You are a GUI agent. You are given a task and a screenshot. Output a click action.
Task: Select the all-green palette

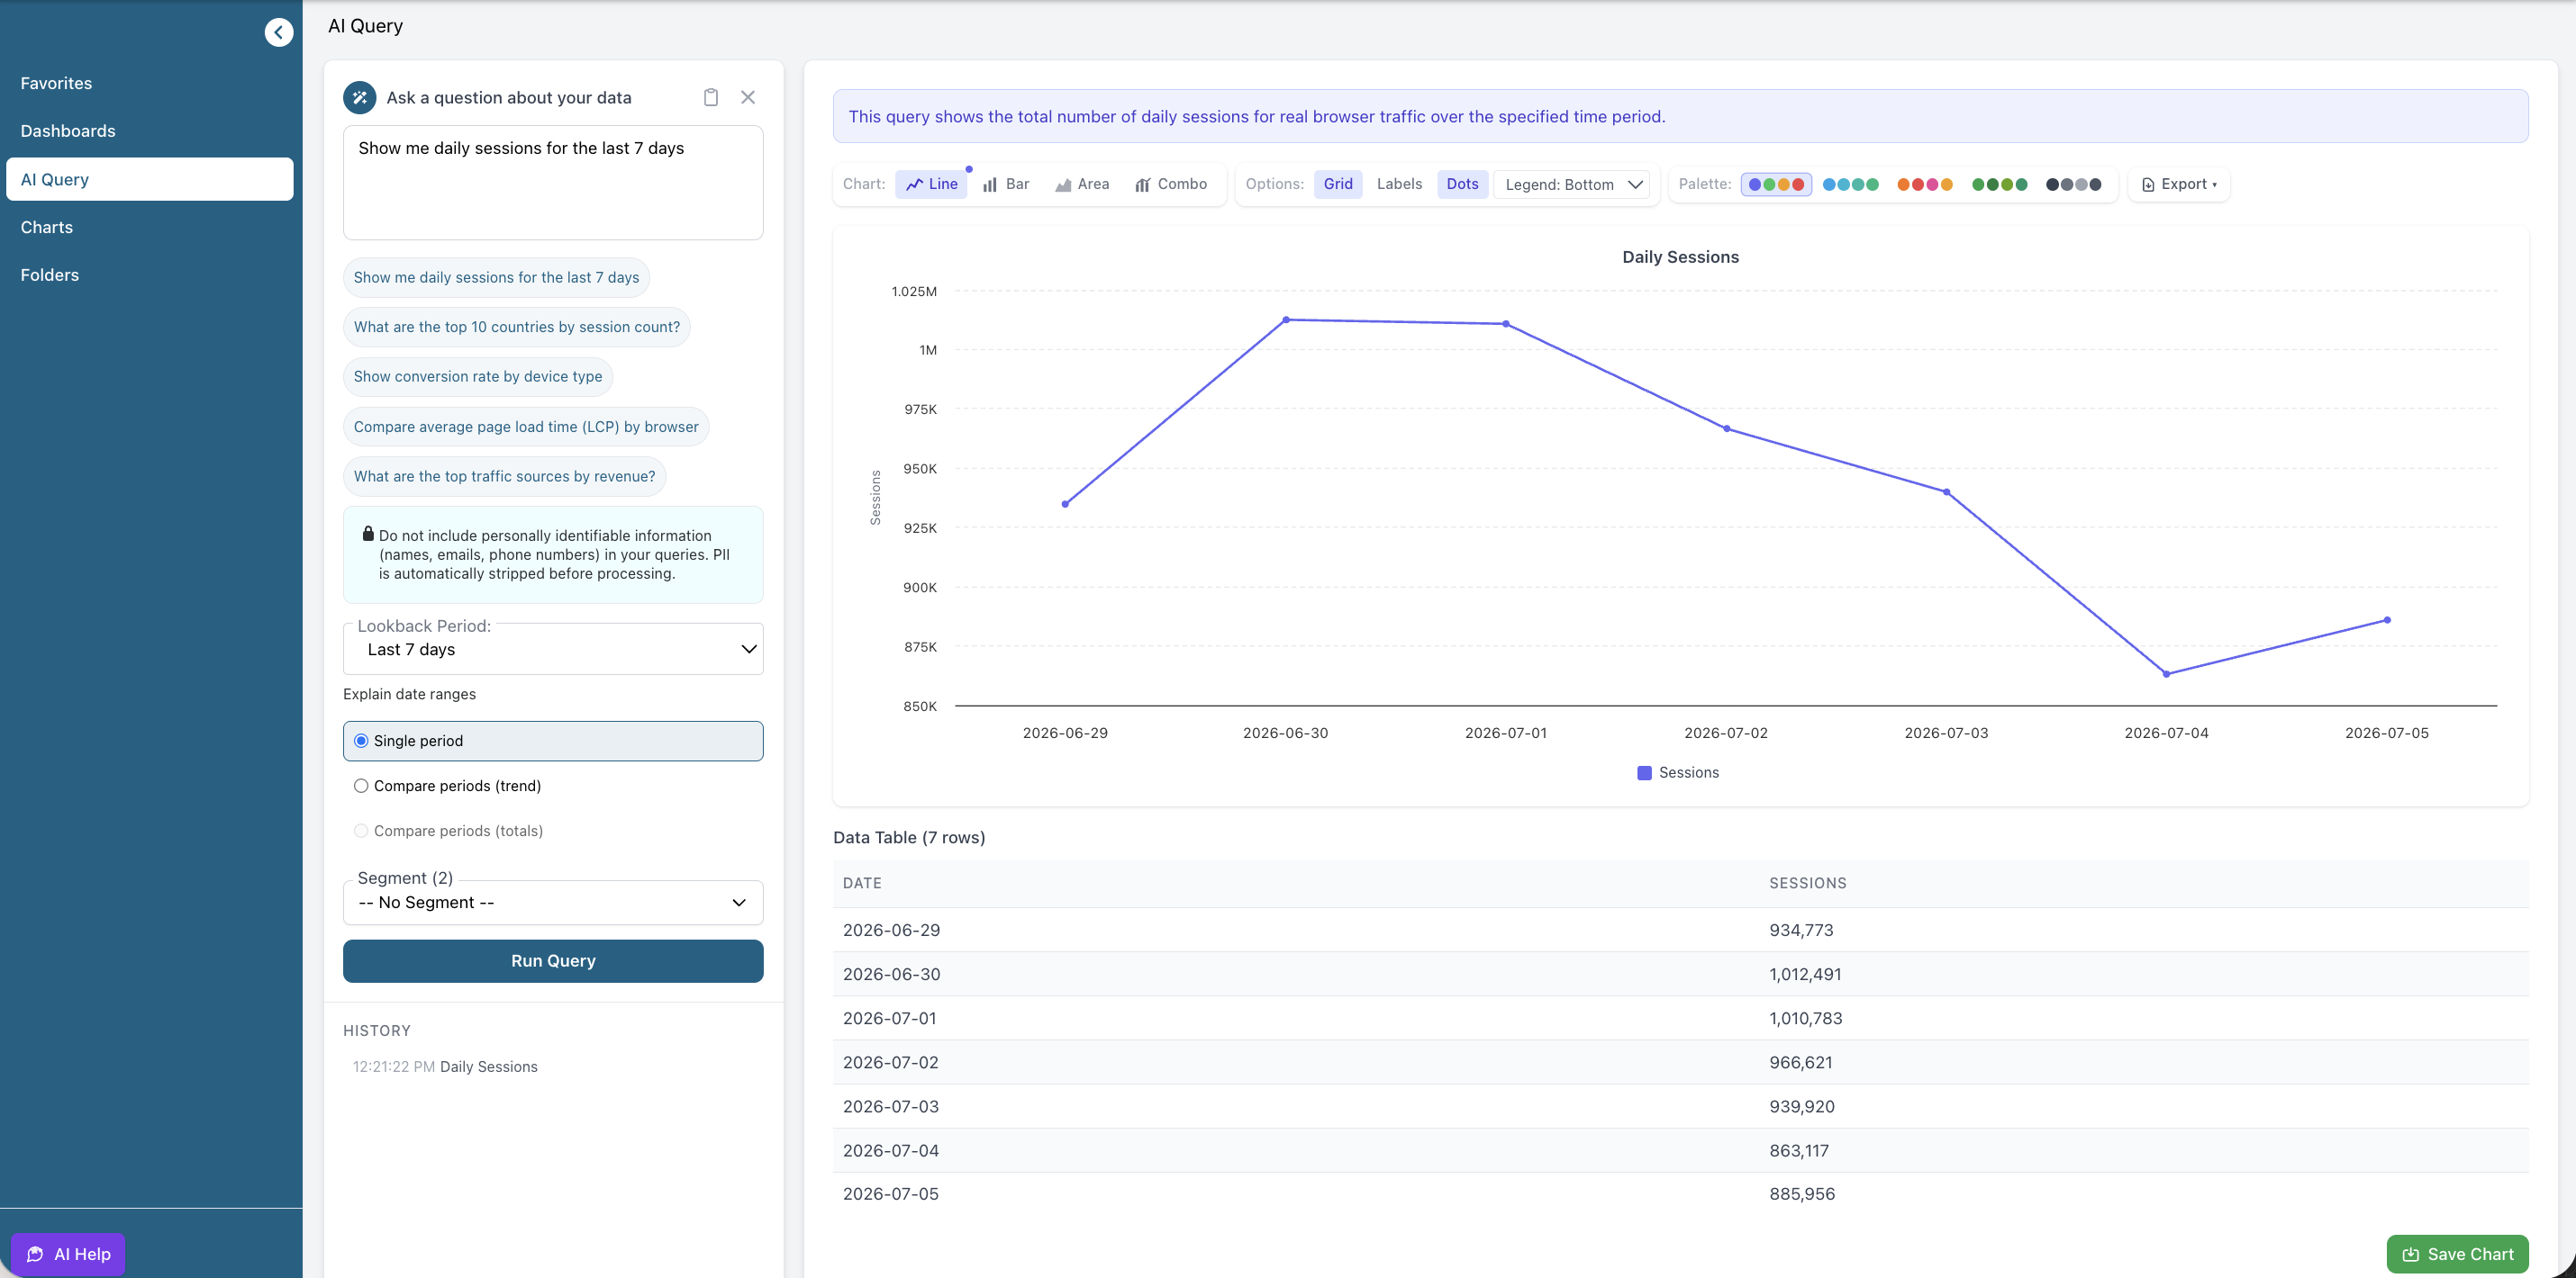(x=1999, y=184)
